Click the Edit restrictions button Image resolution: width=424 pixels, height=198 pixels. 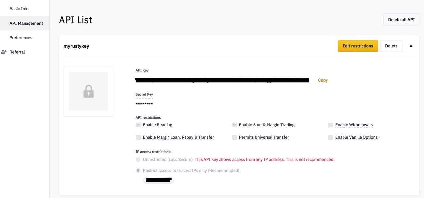coord(358,46)
